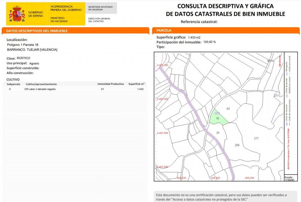Screen dimensions: 301x202
Task: Click the Spanish coat of arms emblem
Action: click(x=17, y=14)
